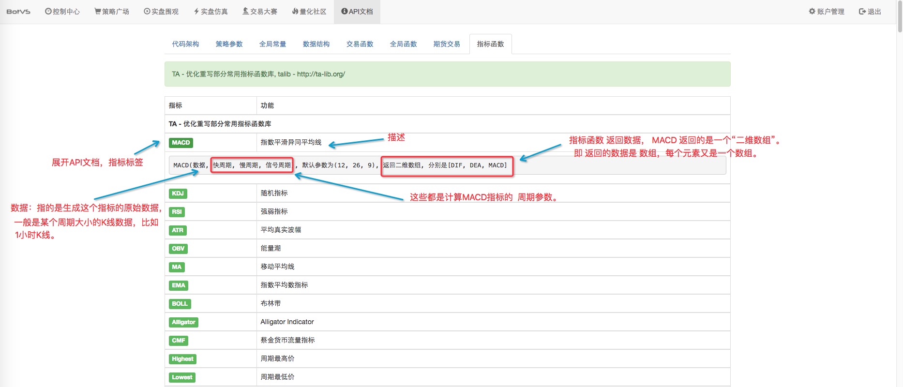Expand the EMA indicator badge
The height and width of the screenshot is (387, 903).
pos(179,285)
